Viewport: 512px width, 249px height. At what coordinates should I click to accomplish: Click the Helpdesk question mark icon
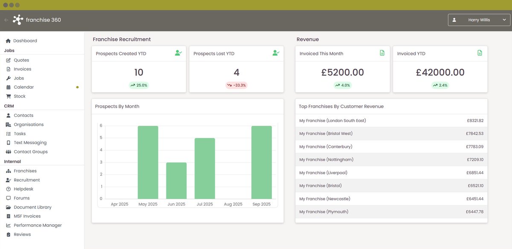coord(9,189)
